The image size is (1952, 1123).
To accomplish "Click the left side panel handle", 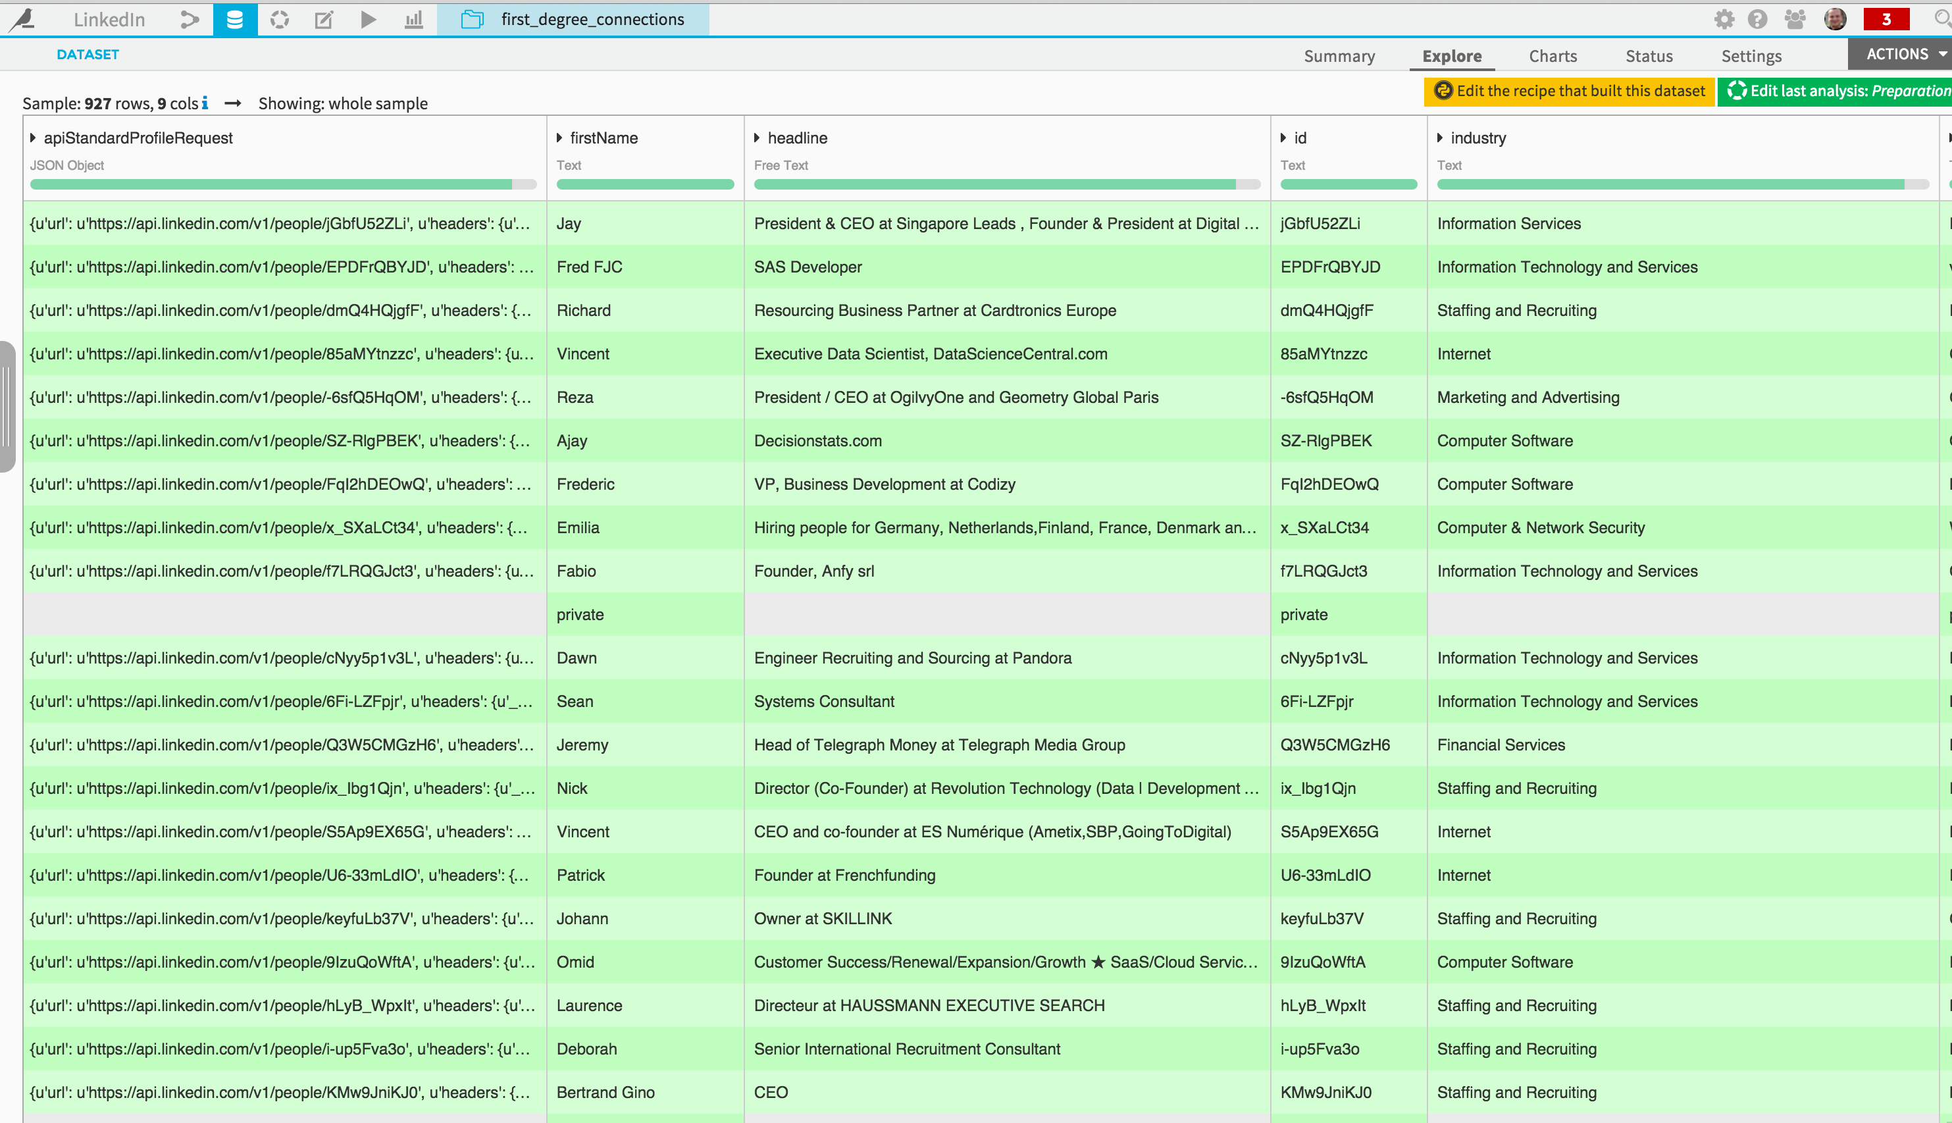I will 7,406.
